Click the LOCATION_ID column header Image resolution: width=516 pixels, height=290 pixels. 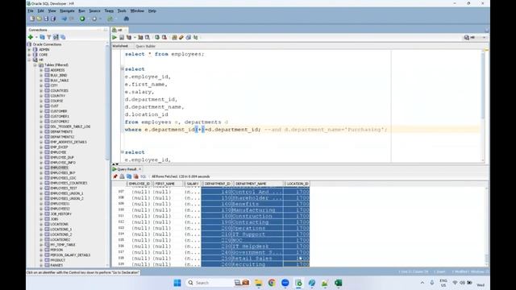298,184
